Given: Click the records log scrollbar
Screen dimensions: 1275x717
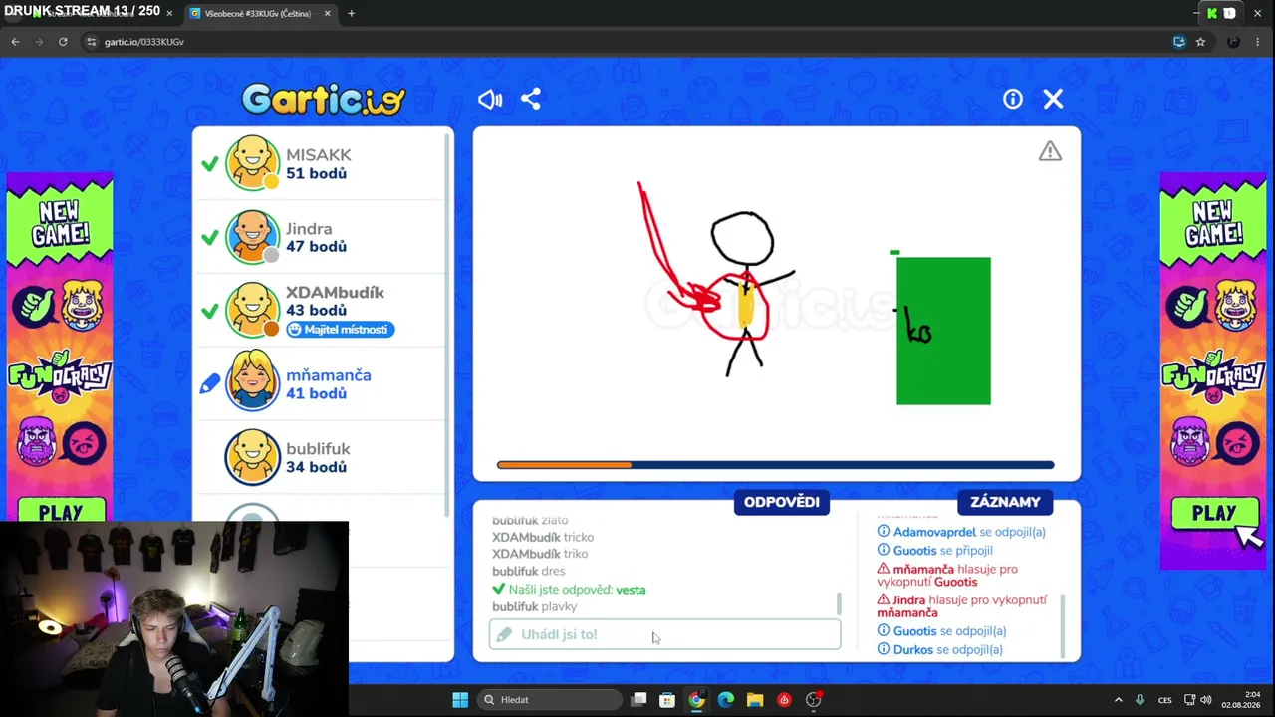Looking at the screenshot, I should (1063, 625).
